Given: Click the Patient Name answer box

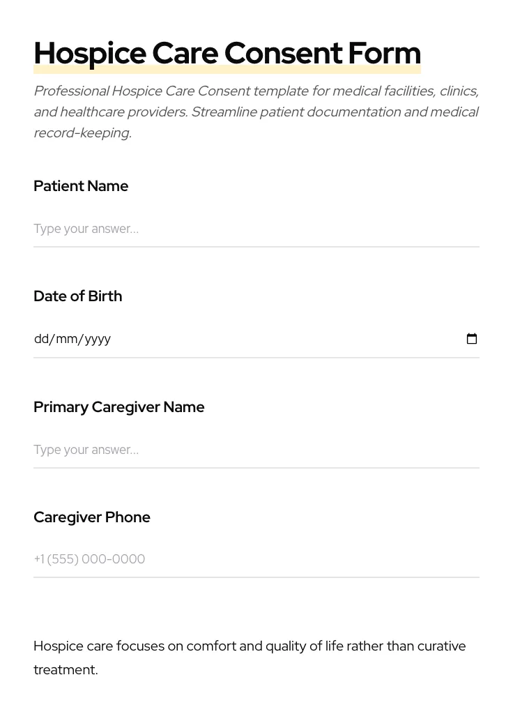Looking at the screenshot, I should pos(209,229).
